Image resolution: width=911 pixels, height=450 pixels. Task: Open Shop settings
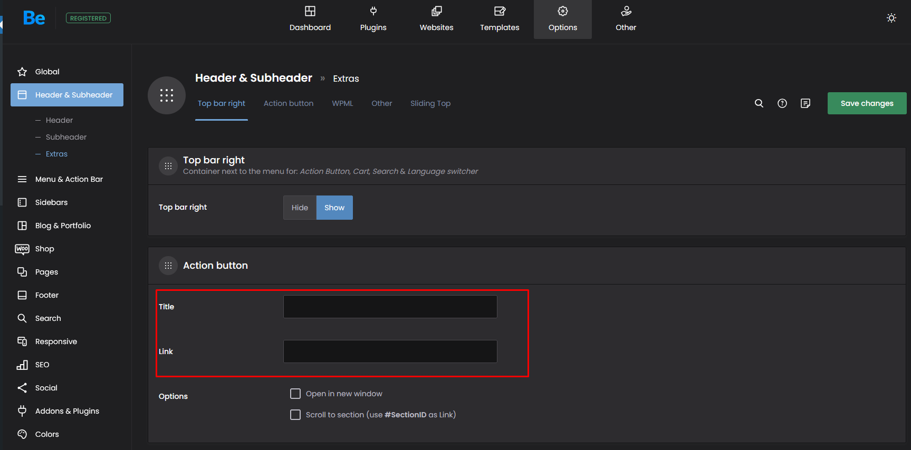point(67,249)
